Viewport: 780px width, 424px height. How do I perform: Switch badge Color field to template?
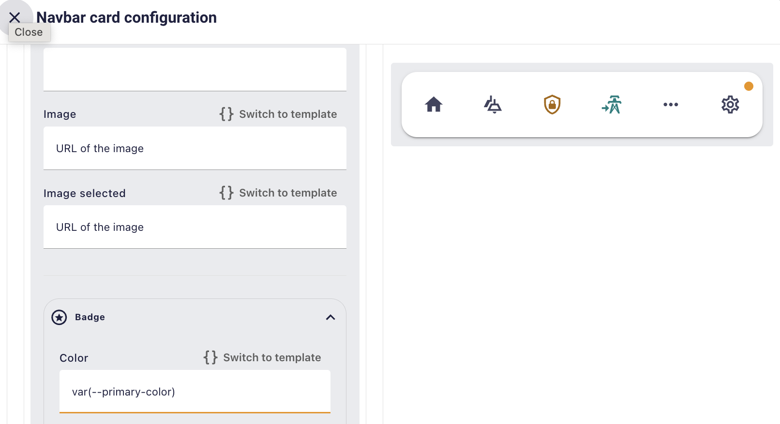pos(262,358)
